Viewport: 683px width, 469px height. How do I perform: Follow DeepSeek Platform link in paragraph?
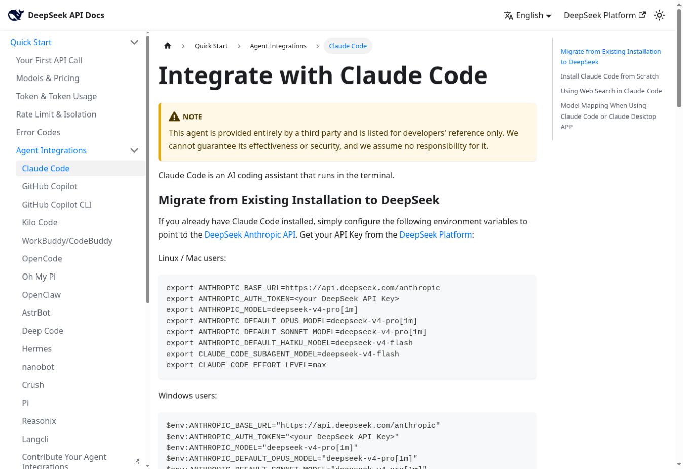click(x=436, y=235)
